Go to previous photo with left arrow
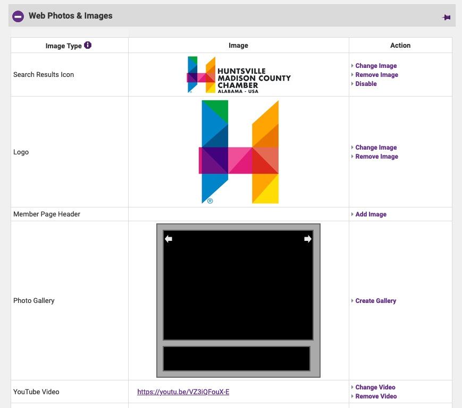This screenshot has width=462, height=408. (169, 239)
